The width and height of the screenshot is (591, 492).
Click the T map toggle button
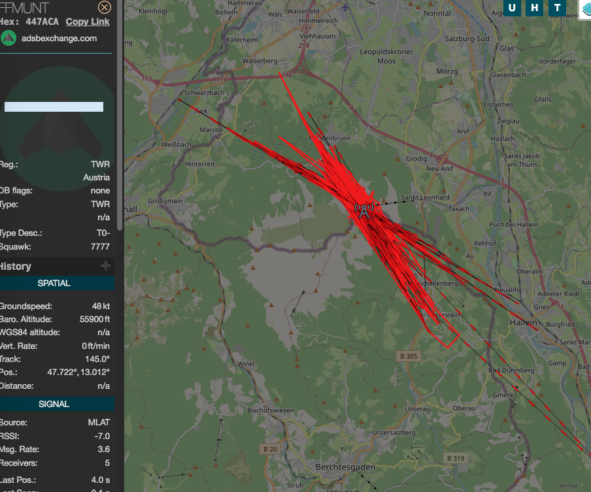tap(557, 8)
